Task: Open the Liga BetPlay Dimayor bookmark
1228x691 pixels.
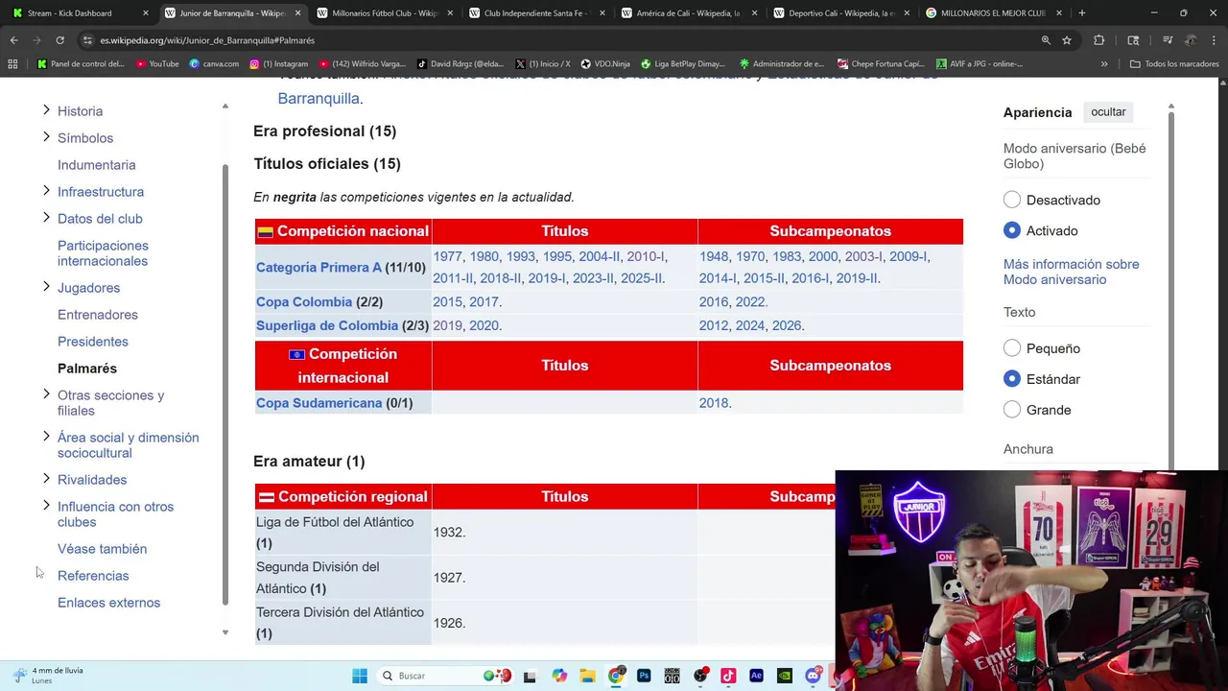Action: [x=683, y=64]
